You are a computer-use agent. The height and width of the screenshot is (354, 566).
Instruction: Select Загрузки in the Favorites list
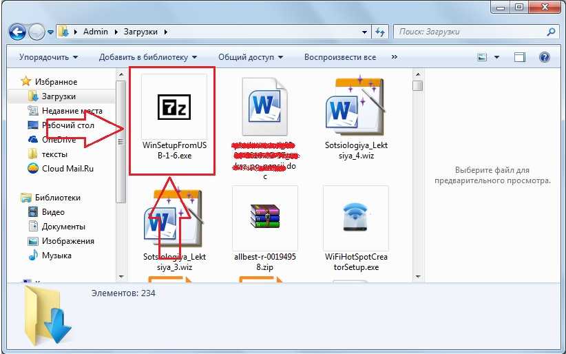pyautogui.click(x=59, y=96)
